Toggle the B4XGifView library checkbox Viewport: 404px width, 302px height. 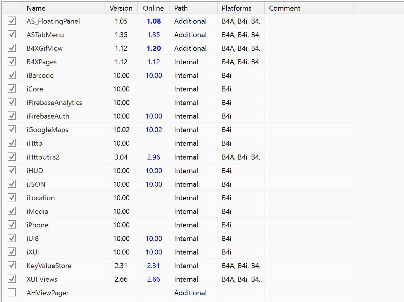click(12, 48)
